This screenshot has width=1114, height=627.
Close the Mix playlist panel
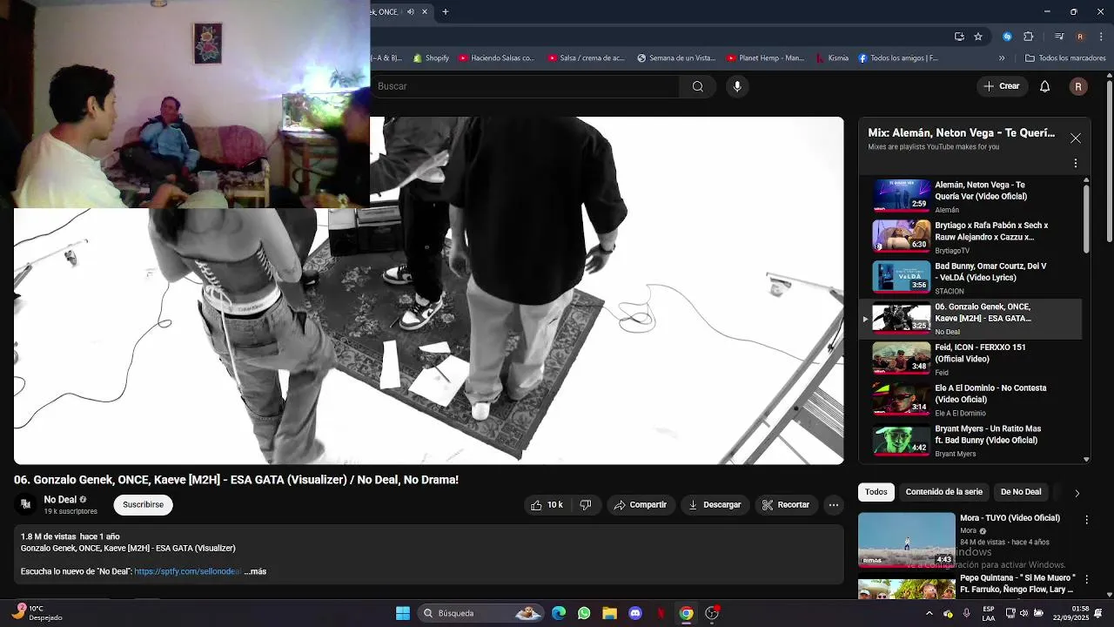1076,138
